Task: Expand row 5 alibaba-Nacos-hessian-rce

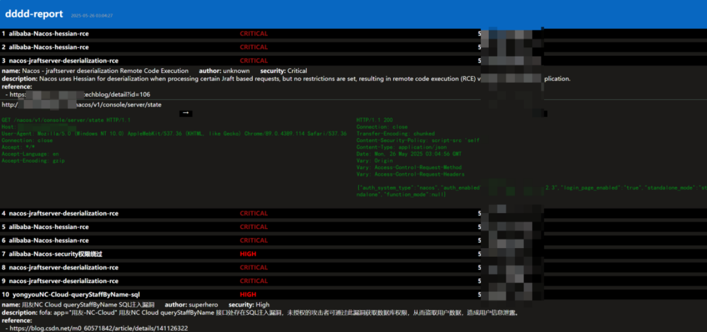Action: click(x=353, y=227)
